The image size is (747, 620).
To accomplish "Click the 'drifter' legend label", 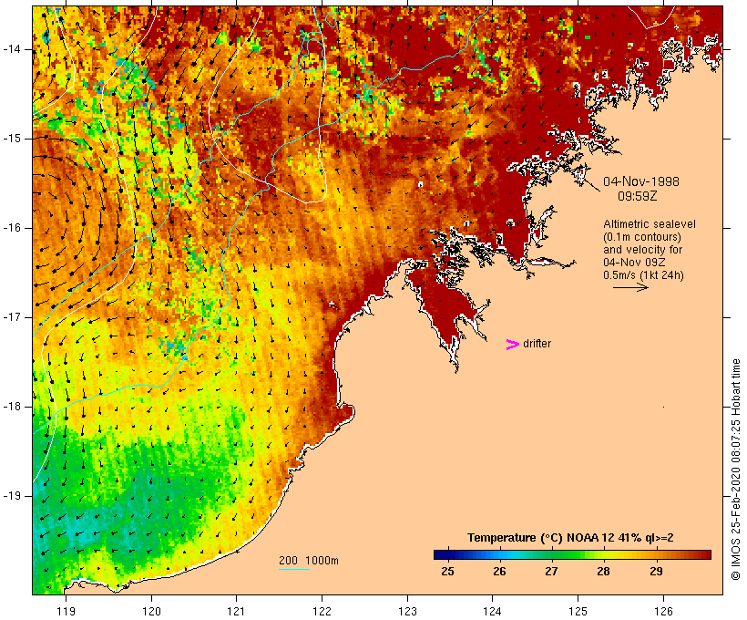I will click(537, 344).
